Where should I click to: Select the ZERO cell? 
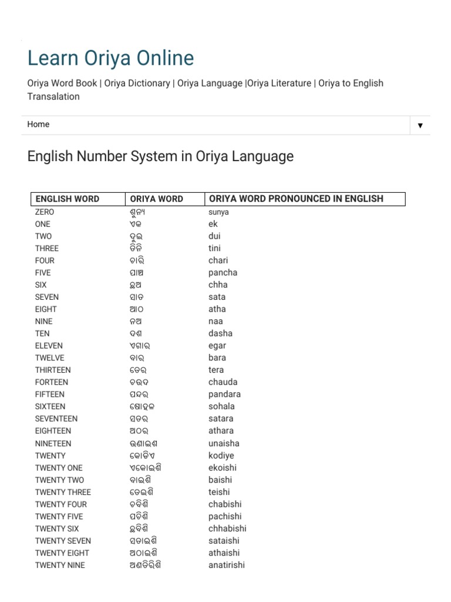click(x=45, y=212)
